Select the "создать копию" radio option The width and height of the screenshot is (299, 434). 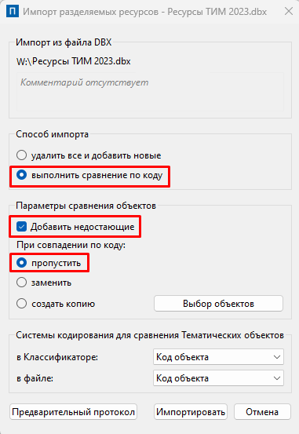pos(56,304)
